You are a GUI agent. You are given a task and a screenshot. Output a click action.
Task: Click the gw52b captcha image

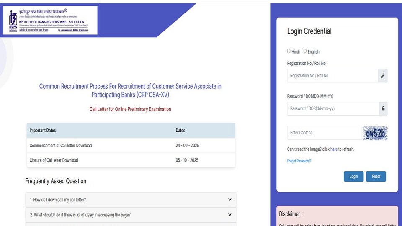[375, 133]
